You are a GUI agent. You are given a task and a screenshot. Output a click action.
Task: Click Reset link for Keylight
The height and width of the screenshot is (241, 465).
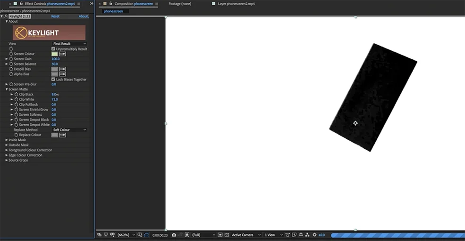[55, 16]
